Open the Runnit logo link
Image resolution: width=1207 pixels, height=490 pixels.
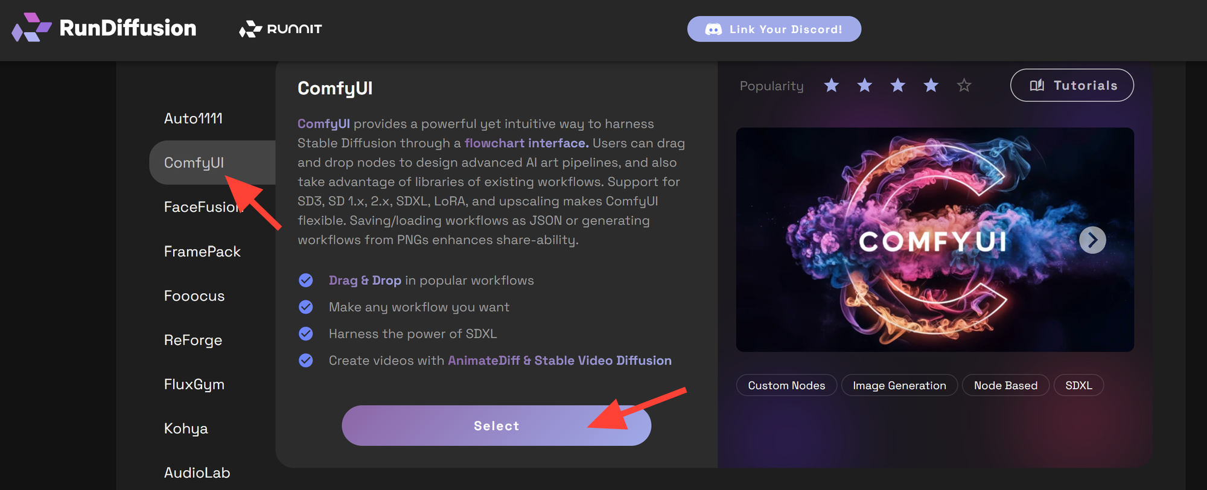tap(281, 29)
